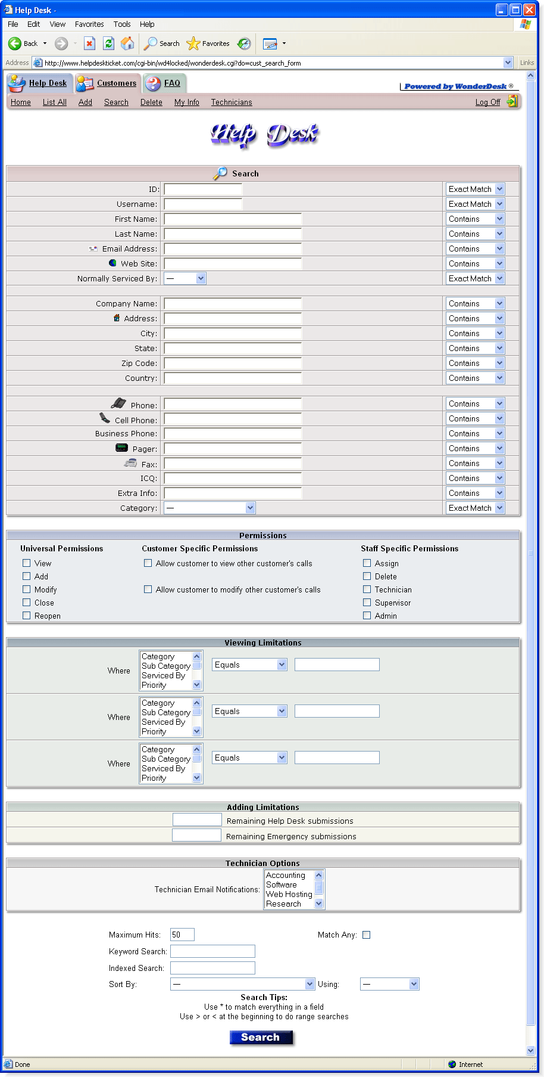Viewport: 544px width, 1077px height.
Task: Click the Username input field
Action: pos(203,204)
